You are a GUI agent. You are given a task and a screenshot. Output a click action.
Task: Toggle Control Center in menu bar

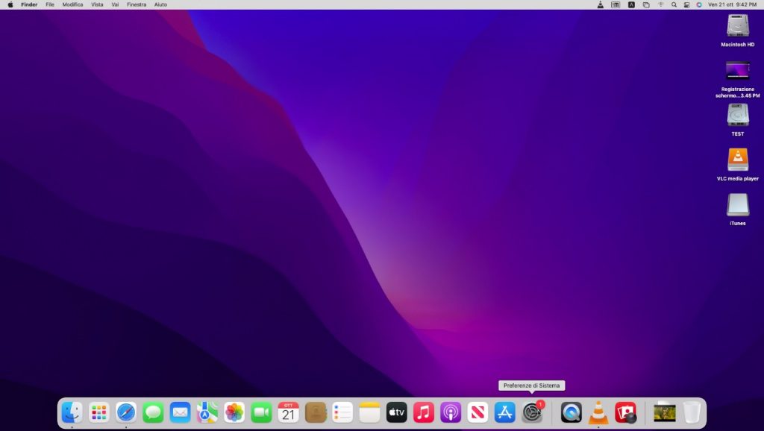tap(686, 4)
